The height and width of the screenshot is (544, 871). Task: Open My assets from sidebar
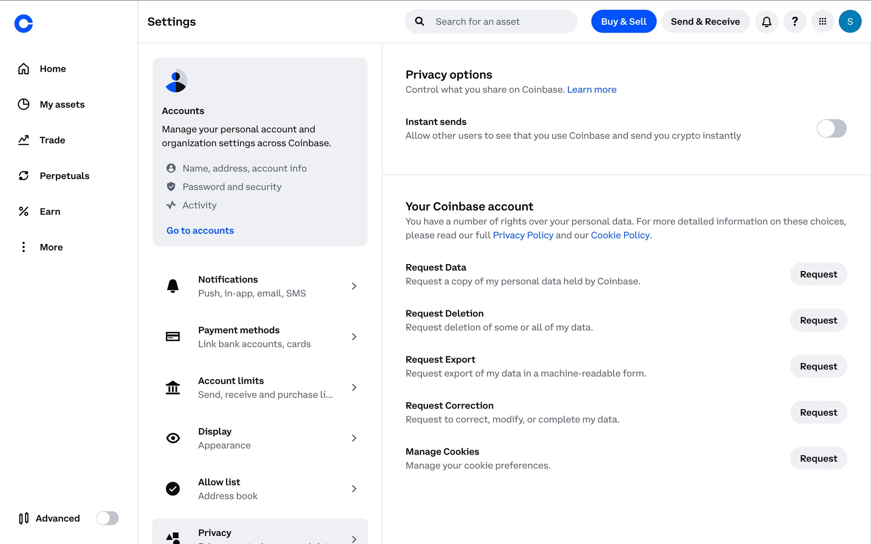pos(62,104)
